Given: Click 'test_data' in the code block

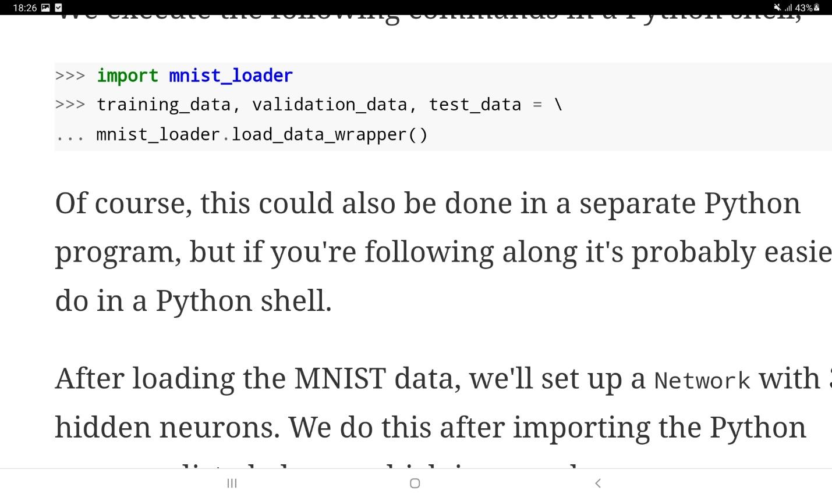Looking at the screenshot, I should click(x=475, y=105).
